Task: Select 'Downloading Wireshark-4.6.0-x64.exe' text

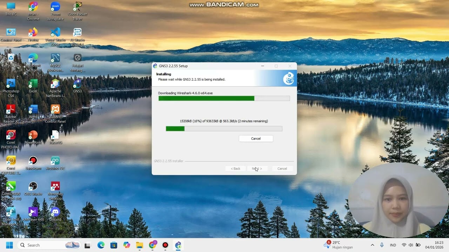Action: point(185,93)
